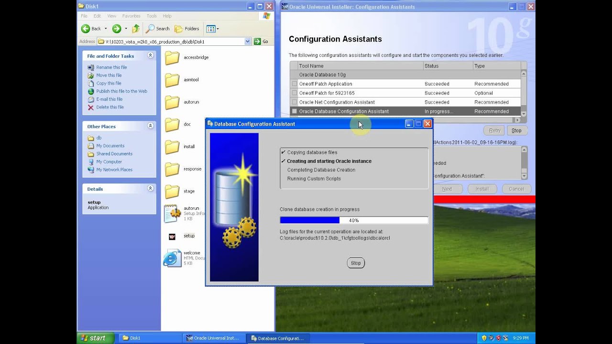This screenshot has width=612, height=344.
Task: Select the accessbridge folder icon
Action: 172,58
